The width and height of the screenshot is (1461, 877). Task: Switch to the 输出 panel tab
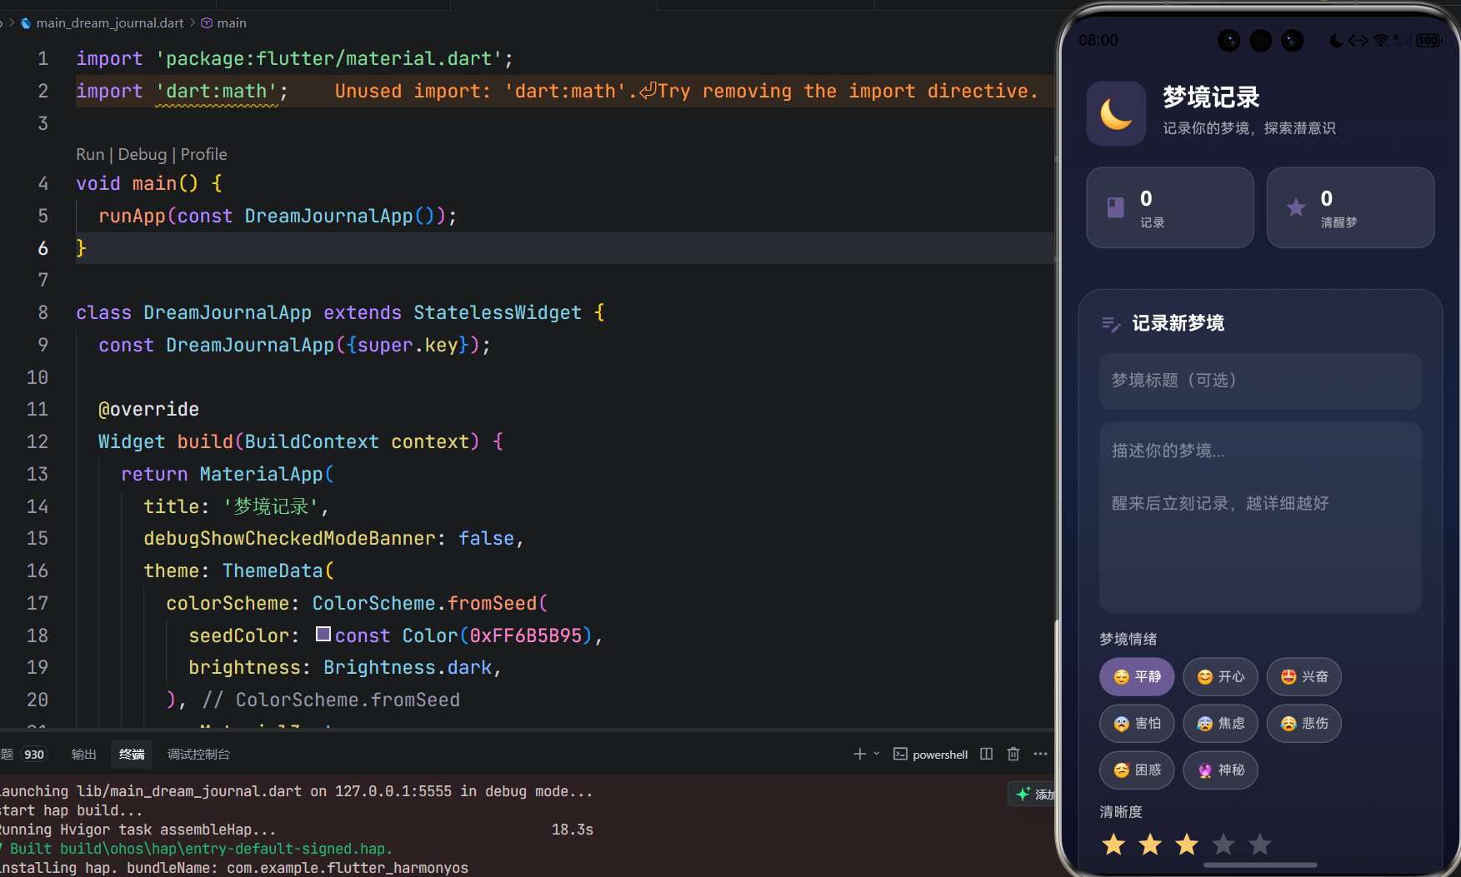pos(83,754)
